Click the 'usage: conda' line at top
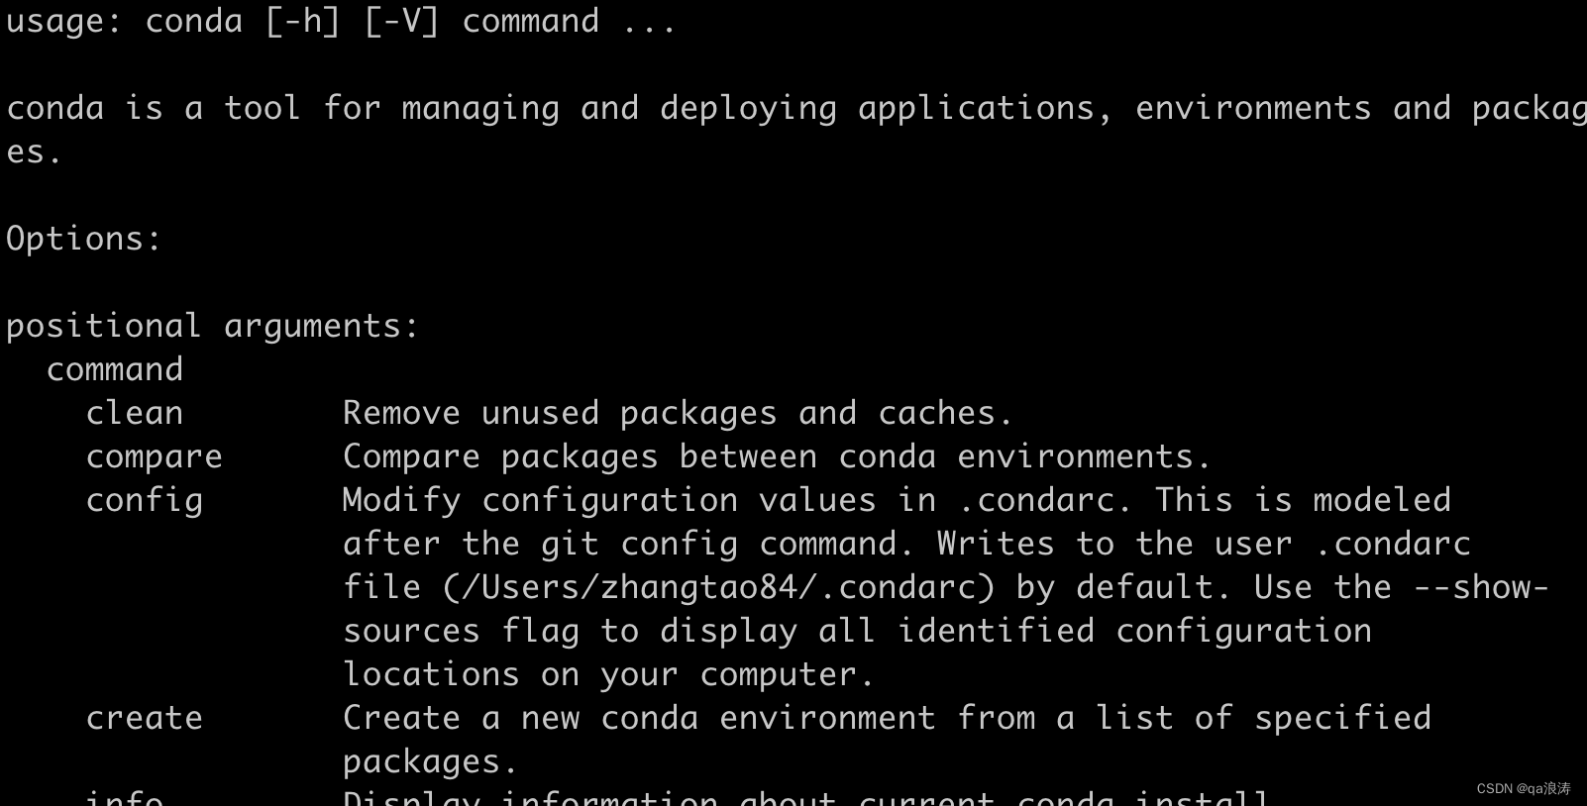This screenshot has height=806, width=1587. point(342,21)
